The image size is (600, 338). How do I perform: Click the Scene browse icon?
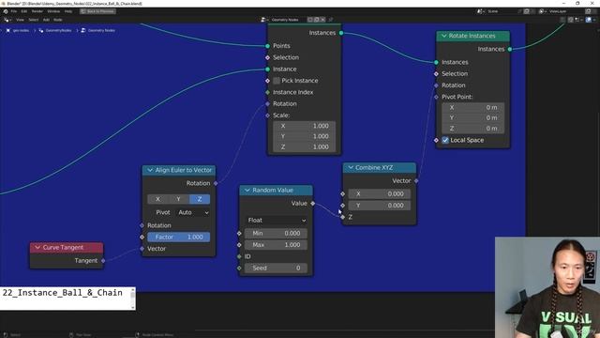point(480,11)
